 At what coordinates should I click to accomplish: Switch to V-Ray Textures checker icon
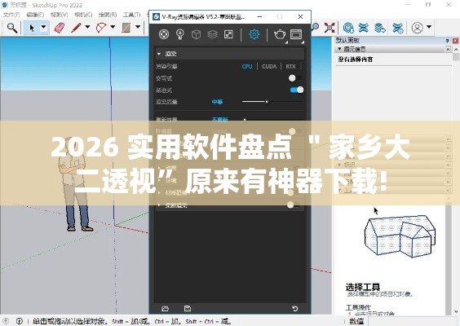pos(228,34)
